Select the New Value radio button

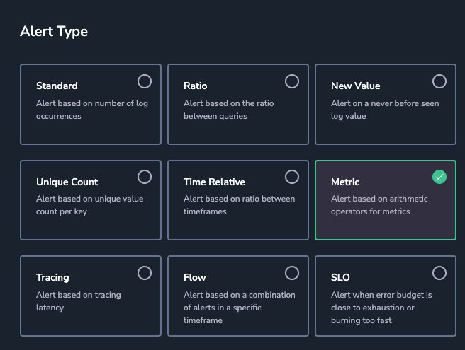(439, 81)
